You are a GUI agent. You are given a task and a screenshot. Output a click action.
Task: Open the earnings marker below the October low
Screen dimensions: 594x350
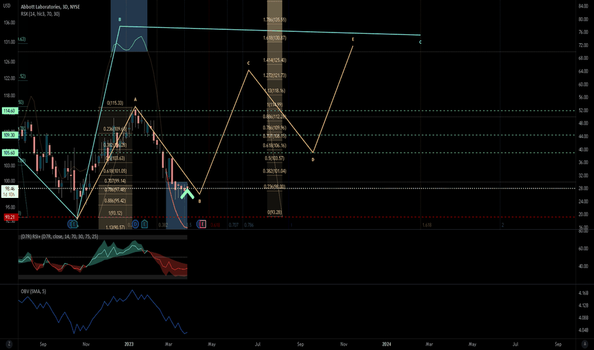74,225
